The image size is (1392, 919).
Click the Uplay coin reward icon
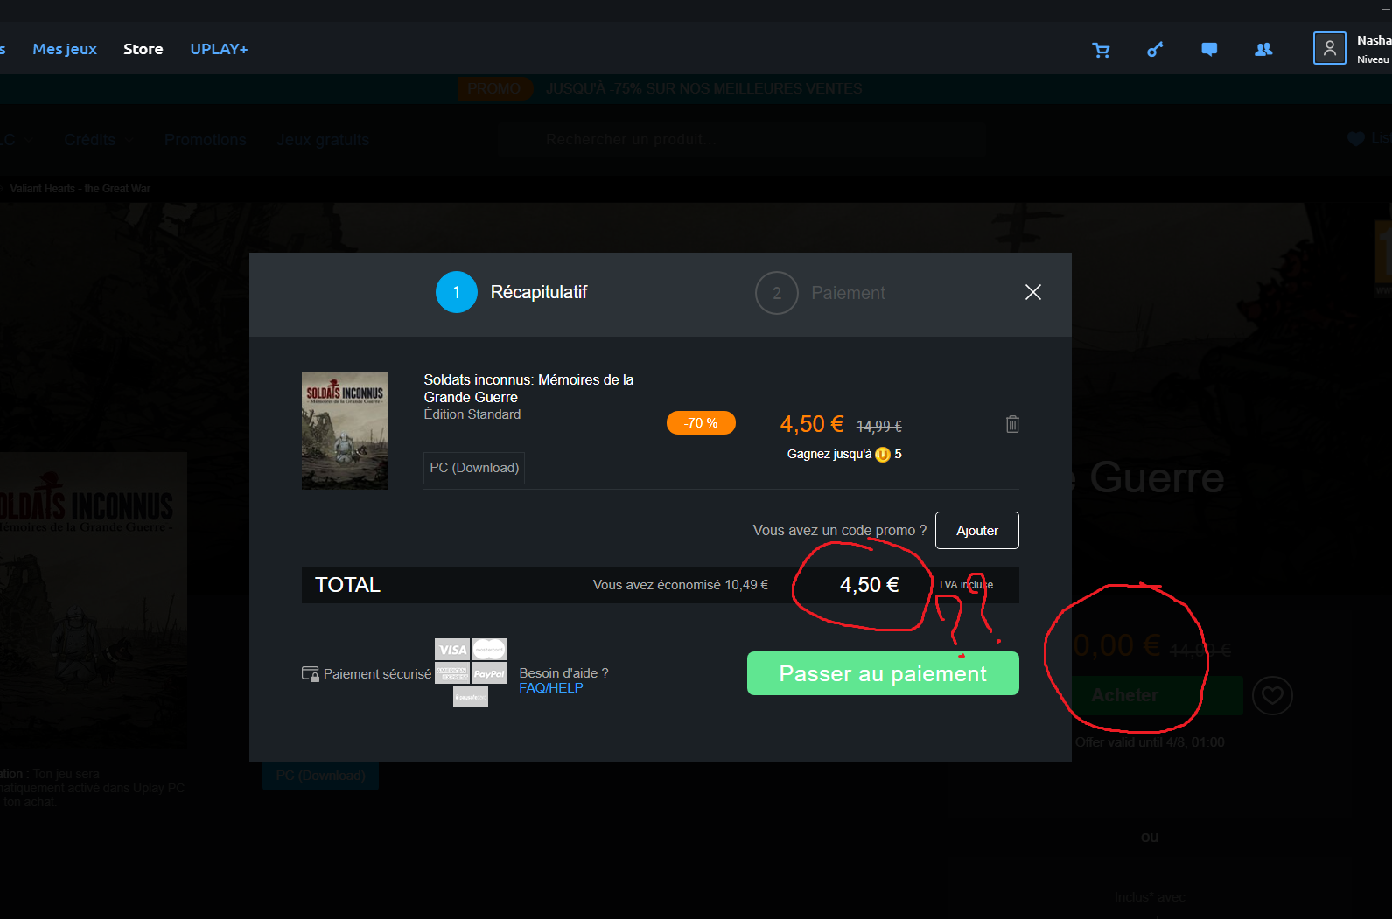tap(883, 455)
